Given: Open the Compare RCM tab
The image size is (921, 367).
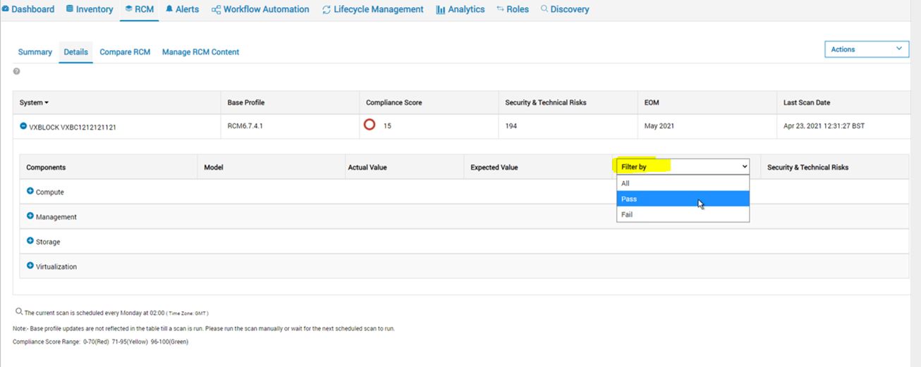Looking at the screenshot, I should click(125, 52).
